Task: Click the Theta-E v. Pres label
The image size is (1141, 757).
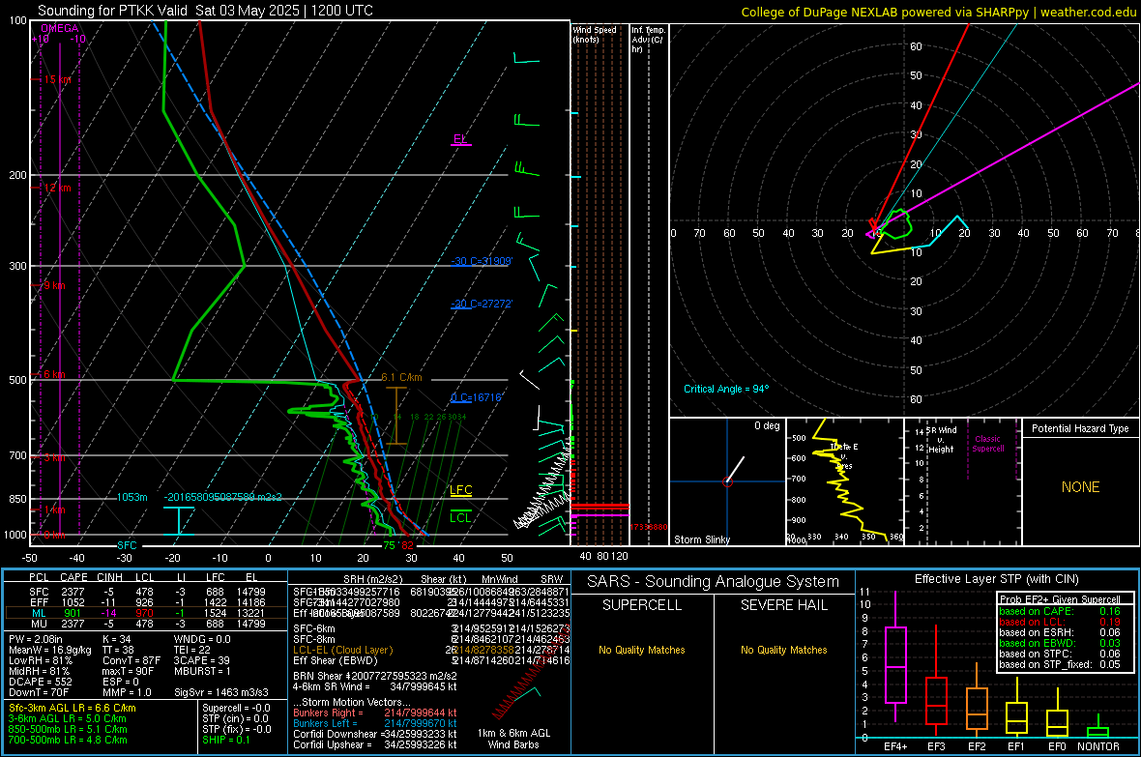Action: click(844, 455)
